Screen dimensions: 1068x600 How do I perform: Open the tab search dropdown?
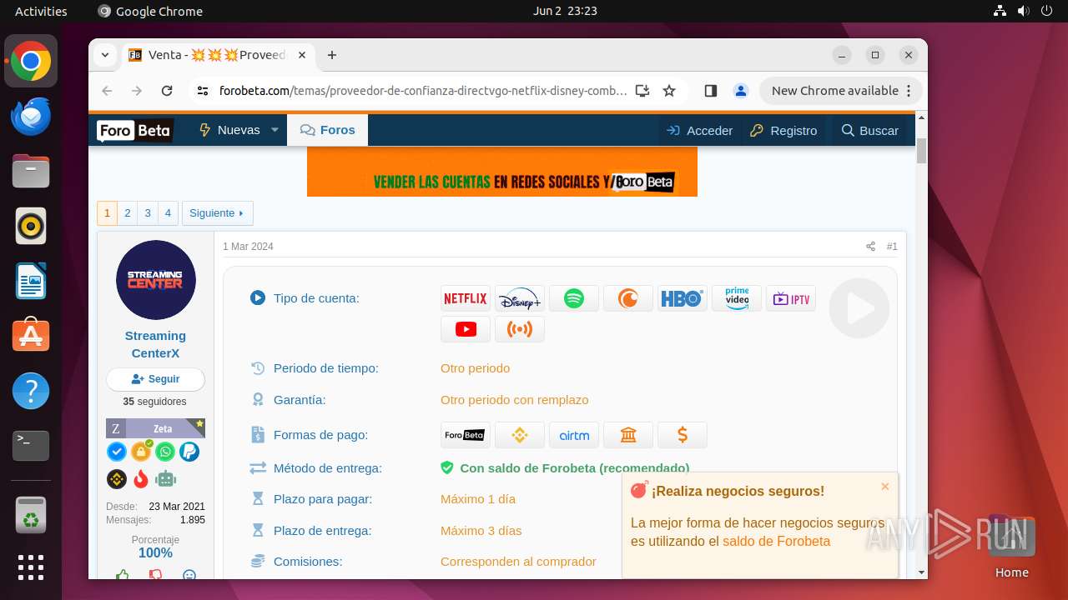click(x=105, y=55)
